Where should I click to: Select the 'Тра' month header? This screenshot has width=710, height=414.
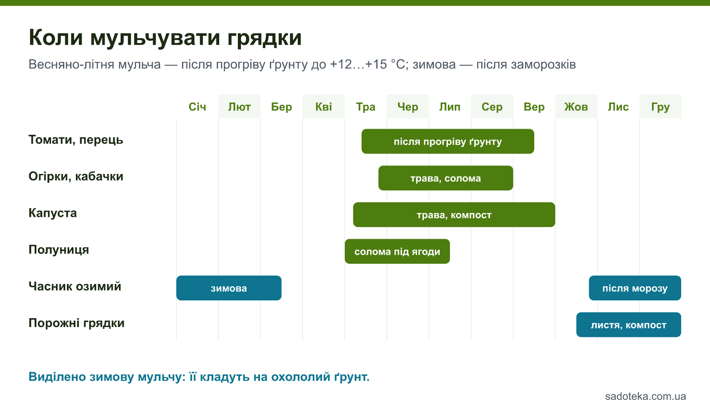point(366,106)
